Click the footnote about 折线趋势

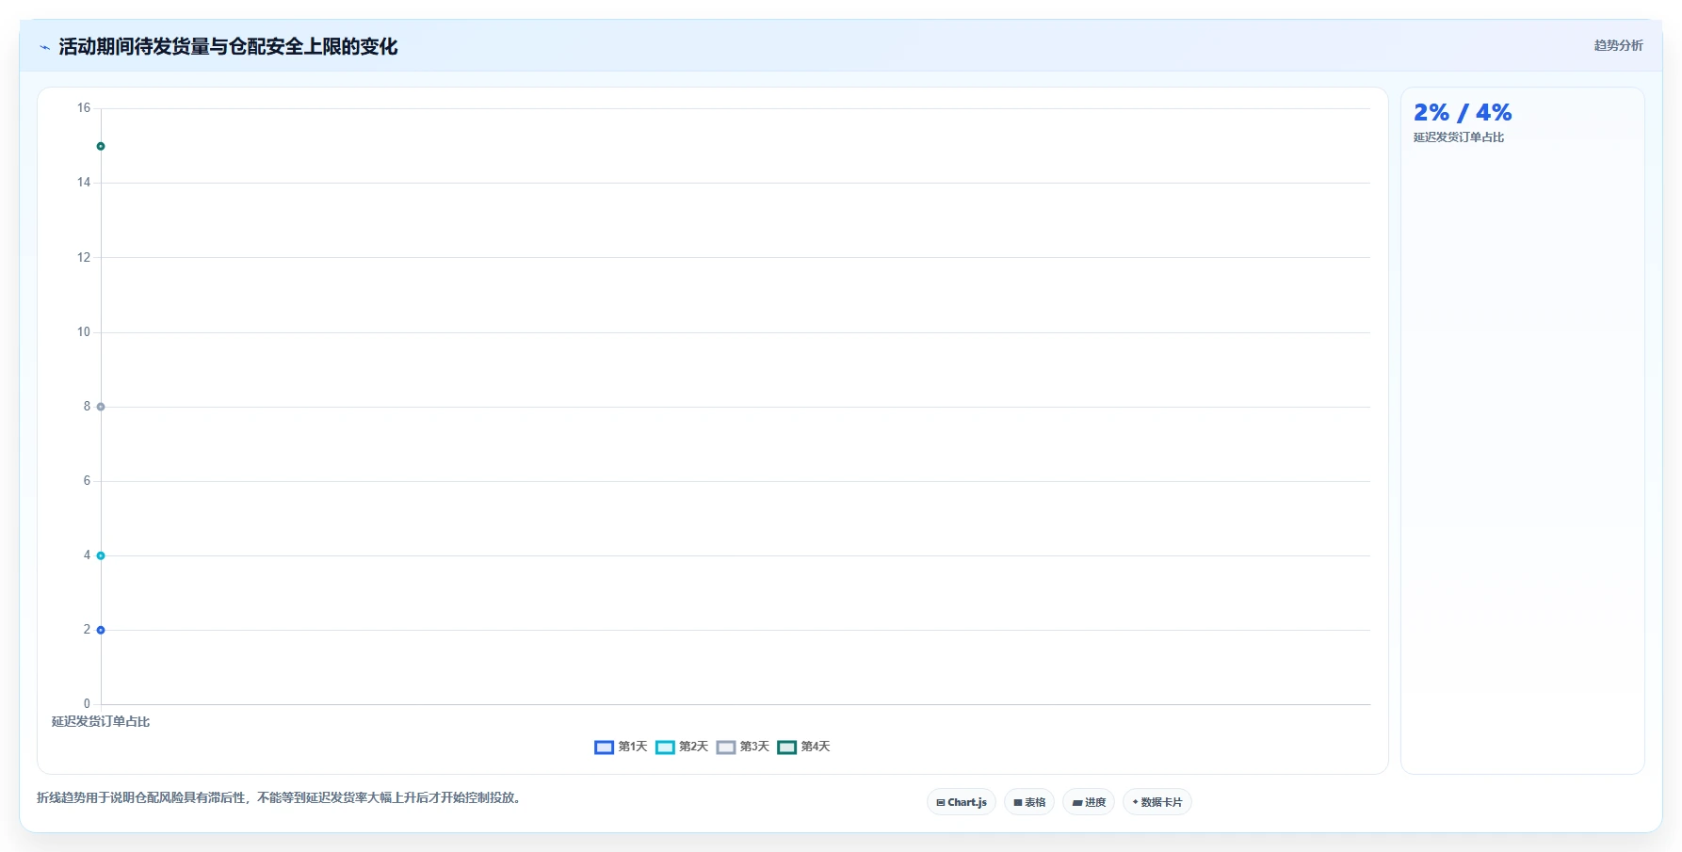point(281,797)
